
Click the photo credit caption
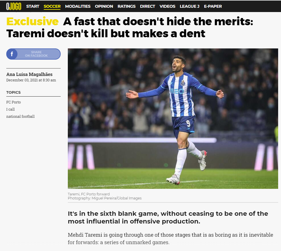(105, 198)
